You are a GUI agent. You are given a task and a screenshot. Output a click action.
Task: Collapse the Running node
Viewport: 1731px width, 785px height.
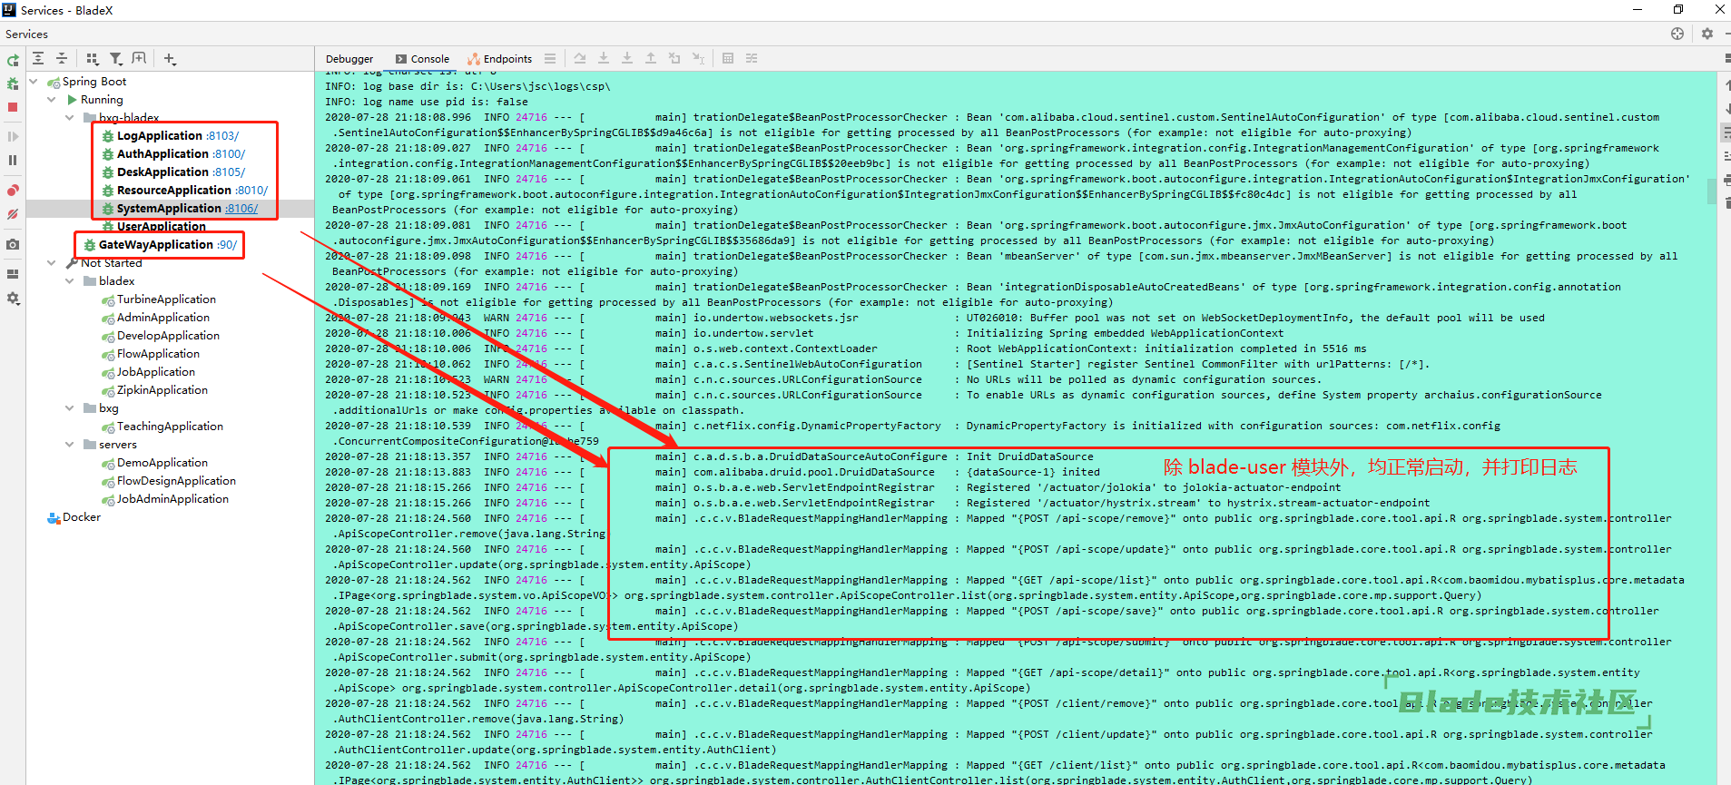click(52, 100)
